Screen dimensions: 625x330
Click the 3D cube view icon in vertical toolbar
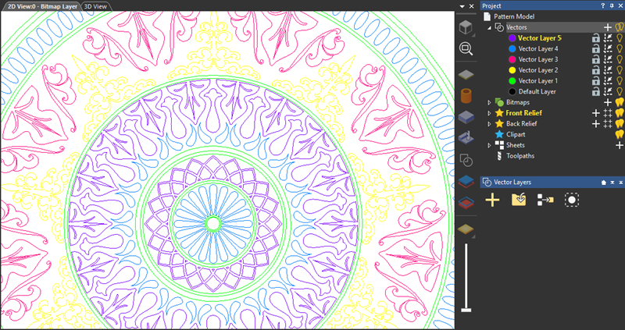[x=466, y=27]
